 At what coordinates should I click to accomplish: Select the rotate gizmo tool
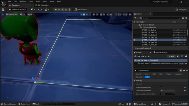click(x=87, y=14)
